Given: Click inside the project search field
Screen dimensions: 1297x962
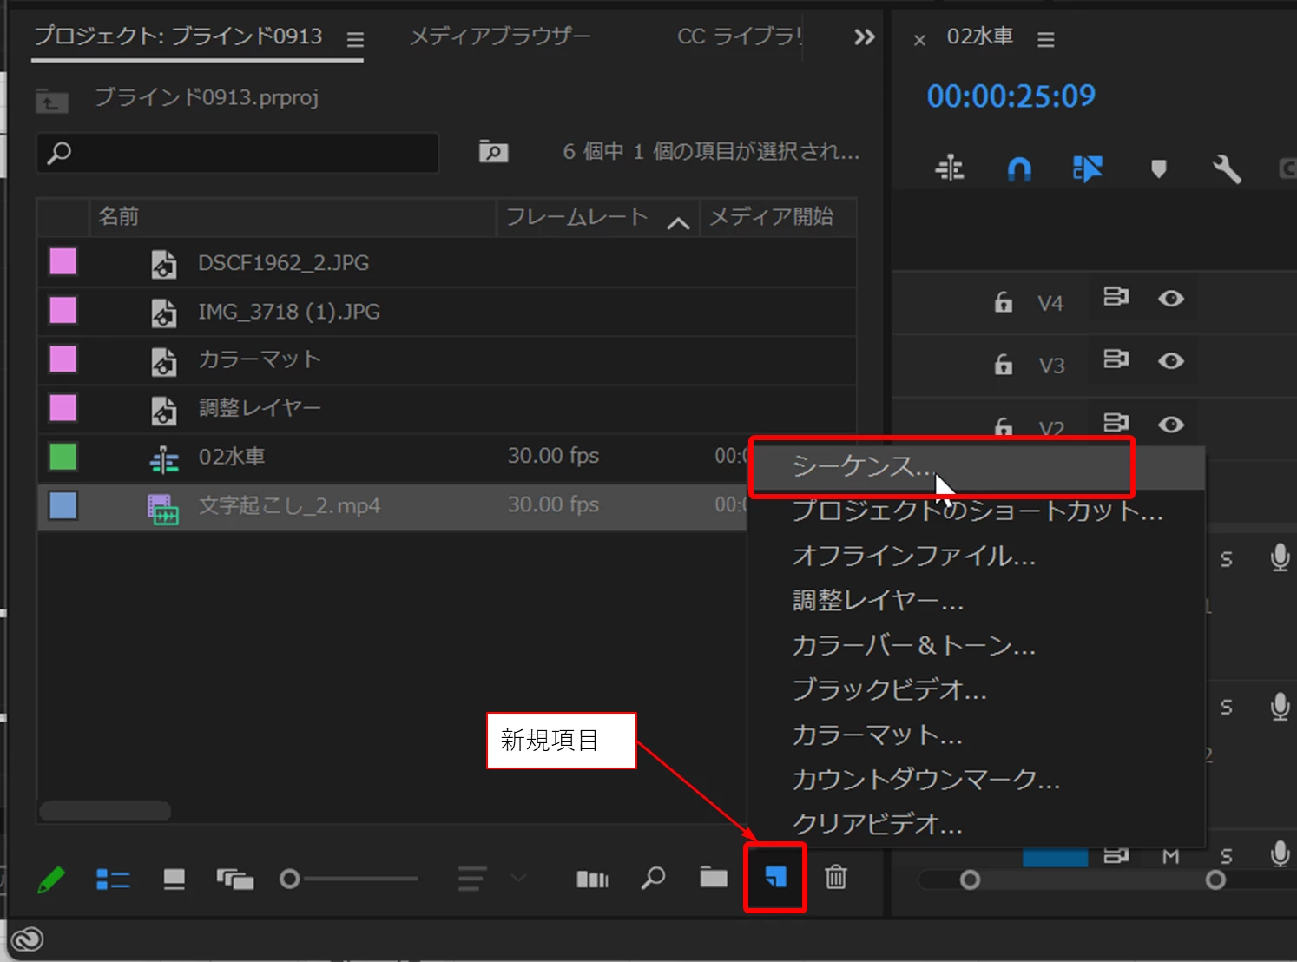Looking at the screenshot, I should [238, 153].
